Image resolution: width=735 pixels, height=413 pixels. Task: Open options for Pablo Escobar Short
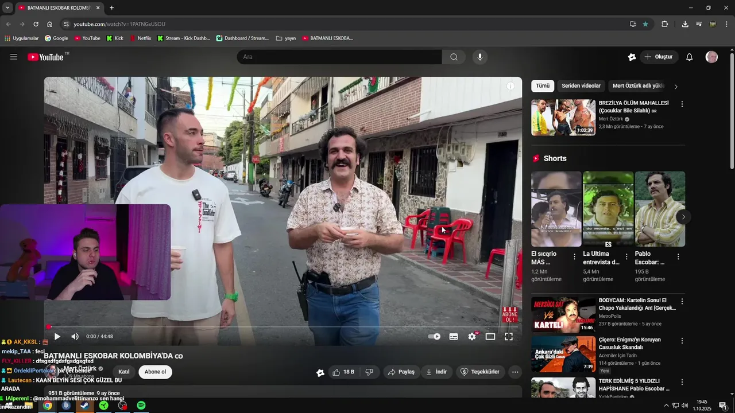tap(678, 257)
